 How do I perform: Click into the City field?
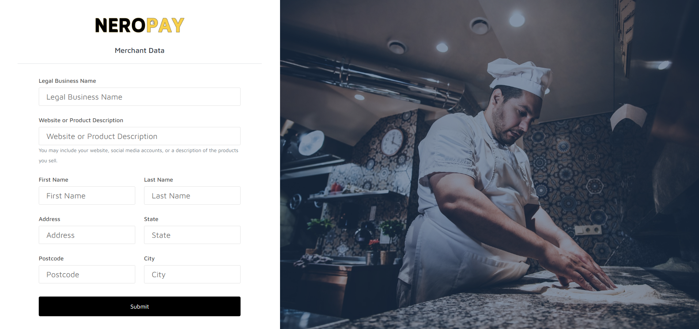[192, 274]
